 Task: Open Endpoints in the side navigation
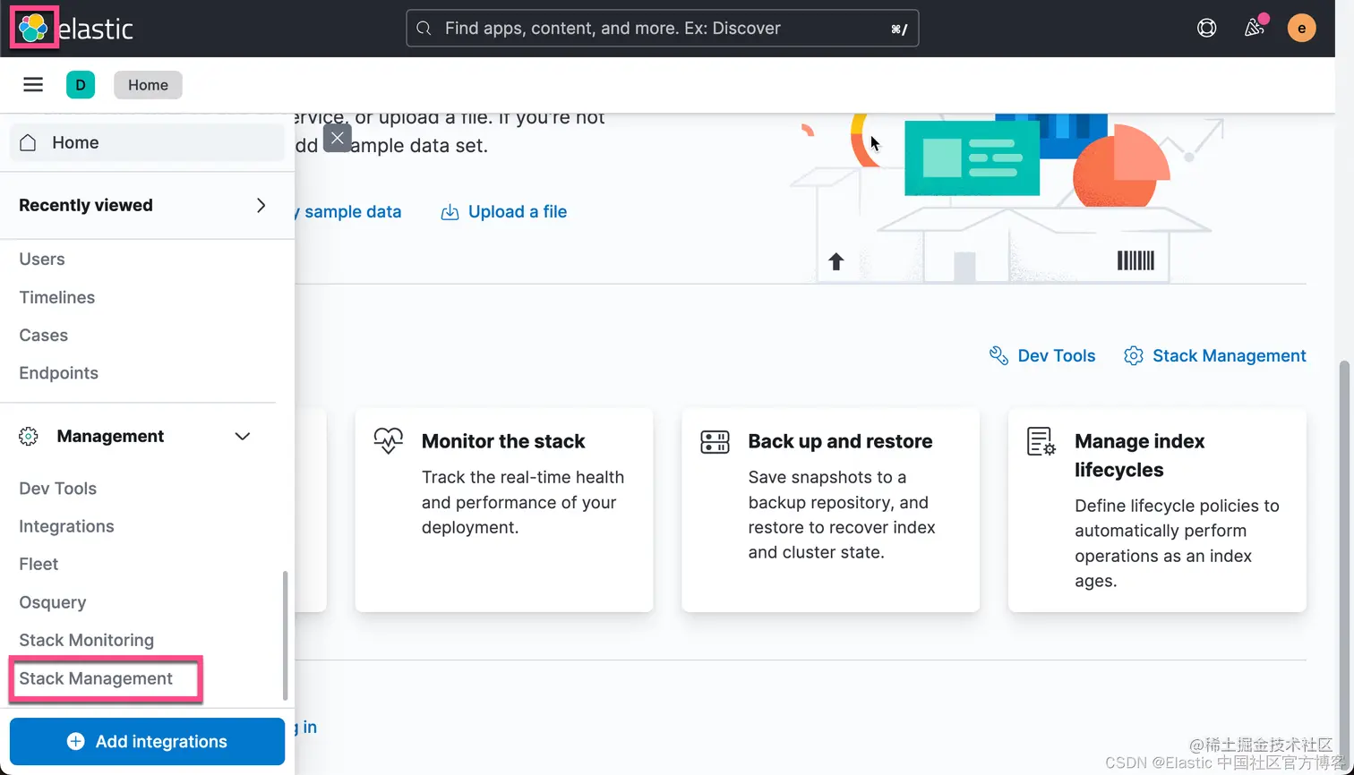pos(59,372)
